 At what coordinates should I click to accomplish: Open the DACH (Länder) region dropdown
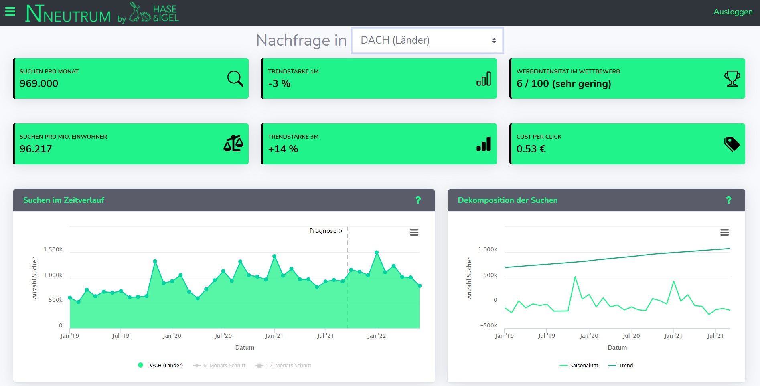[427, 40]
